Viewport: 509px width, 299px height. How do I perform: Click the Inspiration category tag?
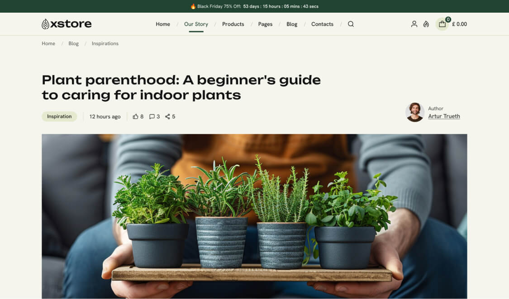[x=59, y=117]
